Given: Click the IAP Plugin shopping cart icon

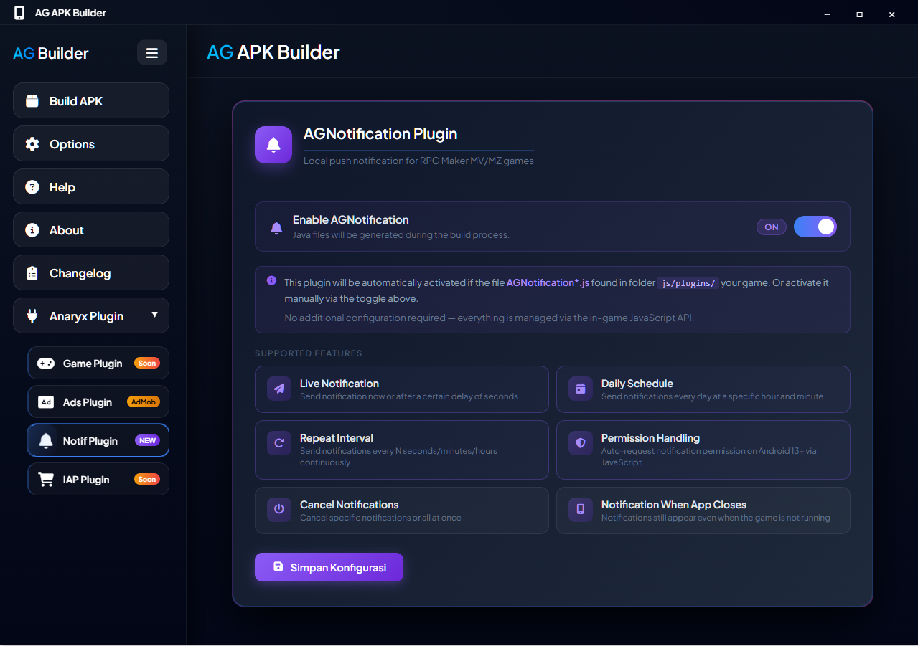Looking at the screenshot, I should [x=46, y=480].
